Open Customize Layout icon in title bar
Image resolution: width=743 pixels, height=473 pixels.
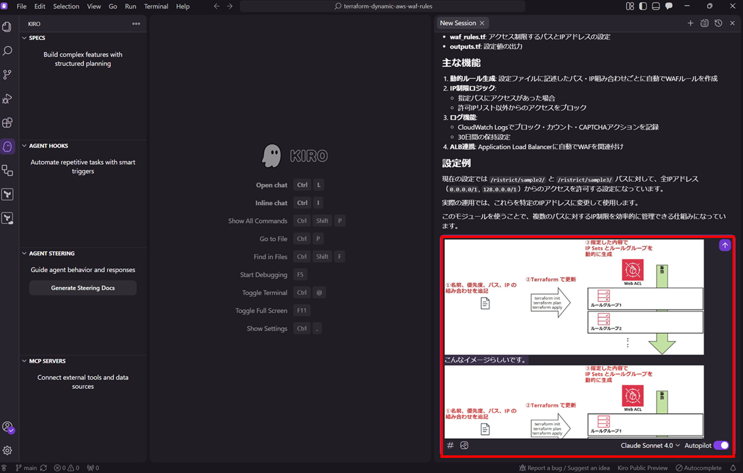click(630, 6)
